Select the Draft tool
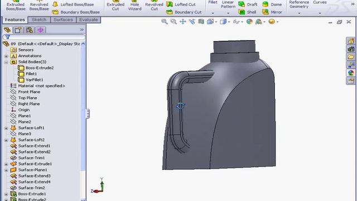The width and height of the screenshot is (357, 201). click(248, 4)
